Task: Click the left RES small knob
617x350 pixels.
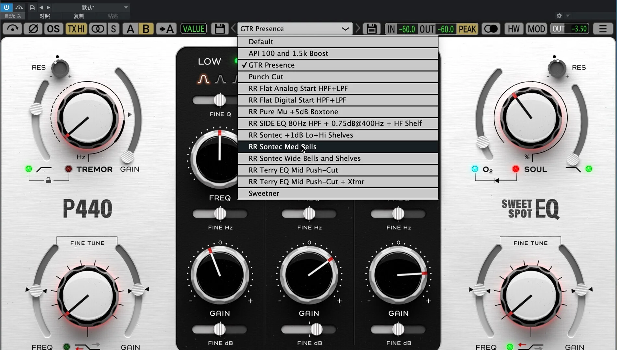Action: click(60, 68)
